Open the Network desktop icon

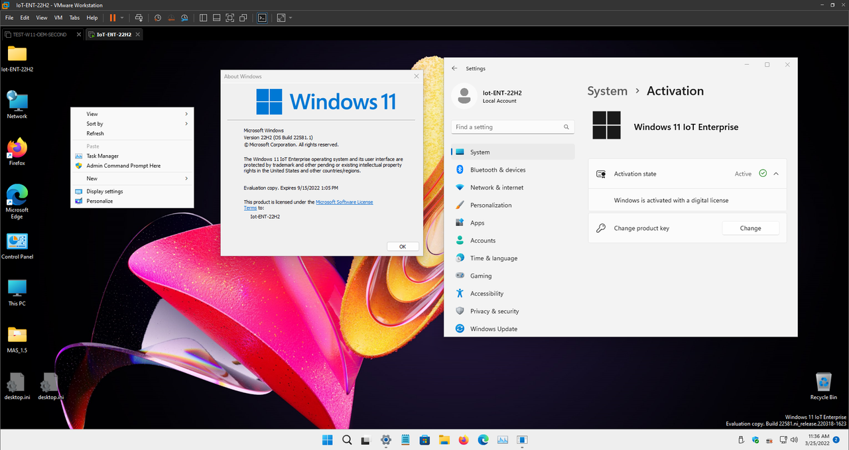pos(17,105)
